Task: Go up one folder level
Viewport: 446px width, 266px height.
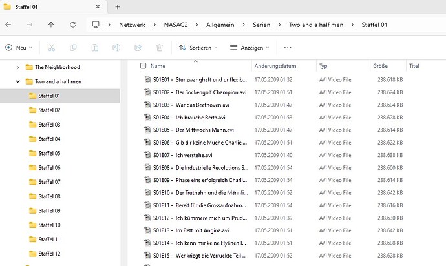Action: [51, 25]
